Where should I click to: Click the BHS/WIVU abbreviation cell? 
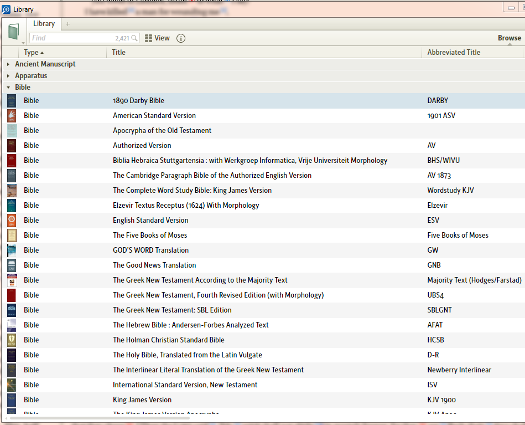443,160
